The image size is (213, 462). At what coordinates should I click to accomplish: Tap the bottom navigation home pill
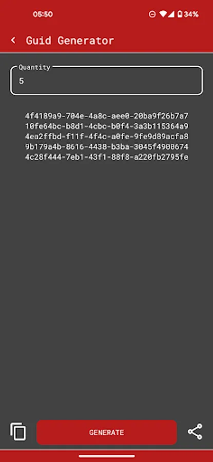point(107,456)
